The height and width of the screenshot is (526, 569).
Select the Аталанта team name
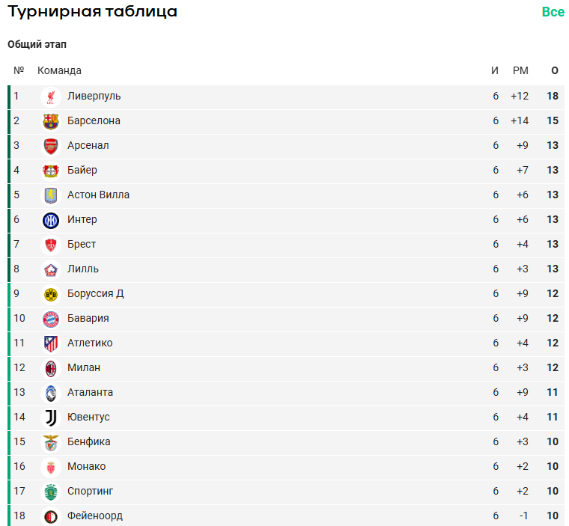91,392
